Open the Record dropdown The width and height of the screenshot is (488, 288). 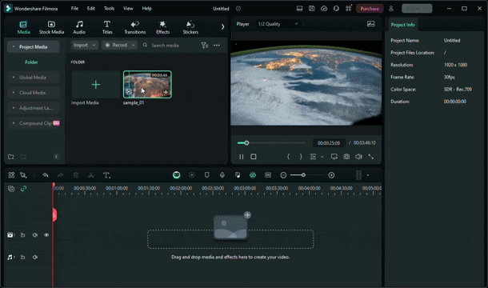tap(119, 45)
